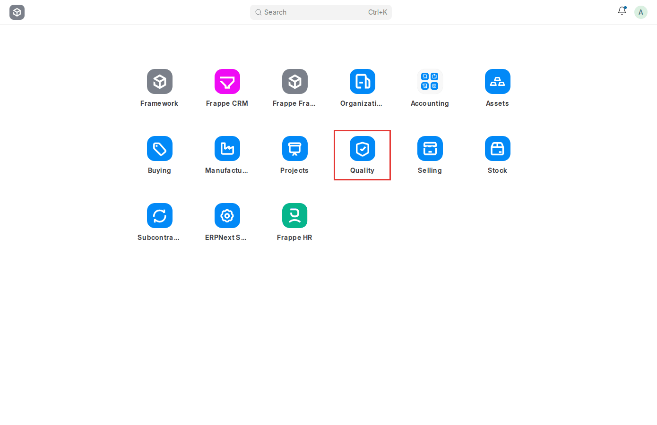This screenshot has height=425, width=657.
Task: Click the Frappe logo in the navbar
Action: tap(17, 12)
